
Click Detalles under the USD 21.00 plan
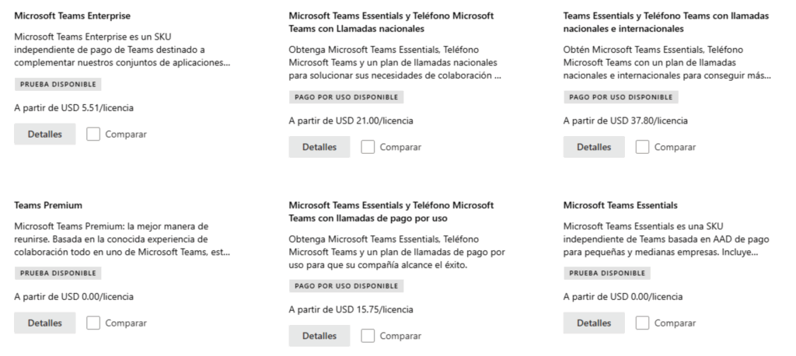click(319, 147)
